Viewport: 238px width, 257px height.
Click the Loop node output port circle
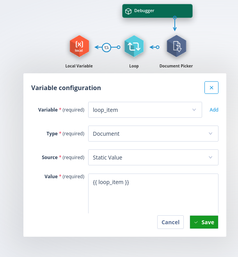click(x=119, y=47)
